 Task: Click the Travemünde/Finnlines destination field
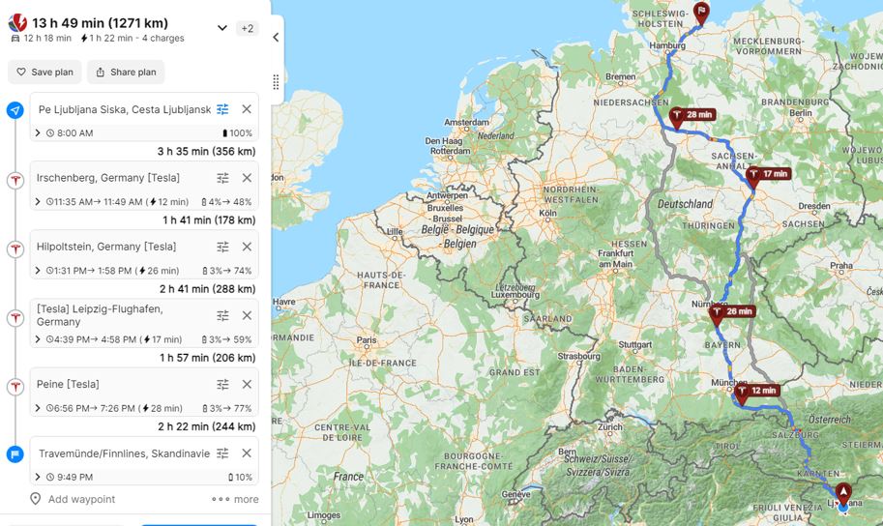(124, 453)
